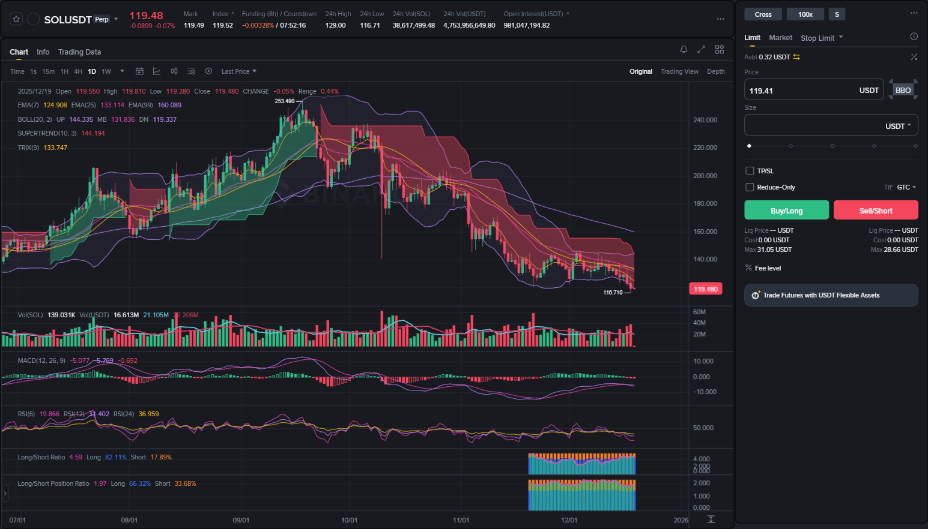
Task: Switch chart to Depth view
Action: [716, 71]
